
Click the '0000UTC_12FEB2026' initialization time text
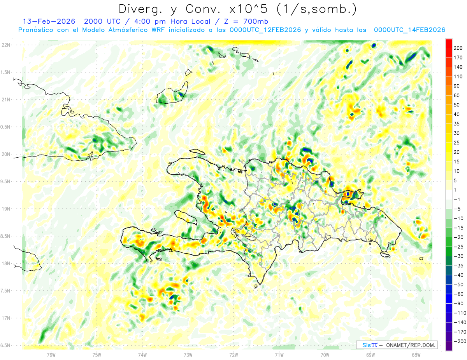265,30
